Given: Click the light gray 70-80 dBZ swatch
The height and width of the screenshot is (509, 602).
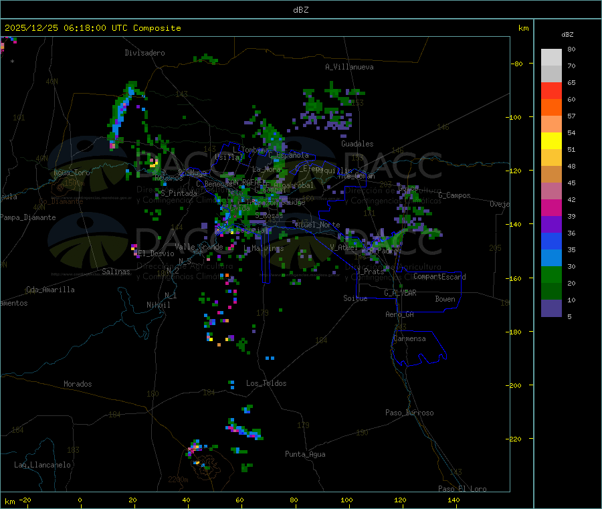Looking at the screenshot, I should (x=551, y=58).
